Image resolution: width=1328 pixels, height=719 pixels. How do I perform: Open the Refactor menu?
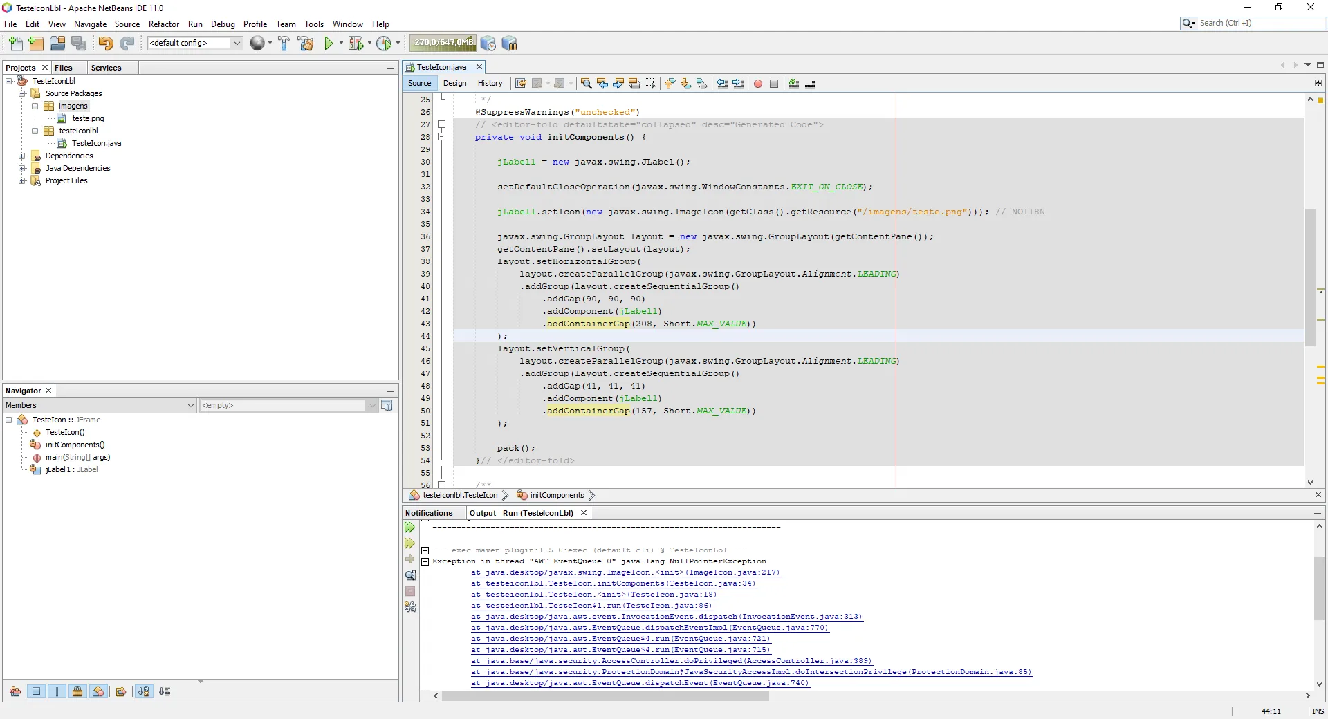(163, 24)
